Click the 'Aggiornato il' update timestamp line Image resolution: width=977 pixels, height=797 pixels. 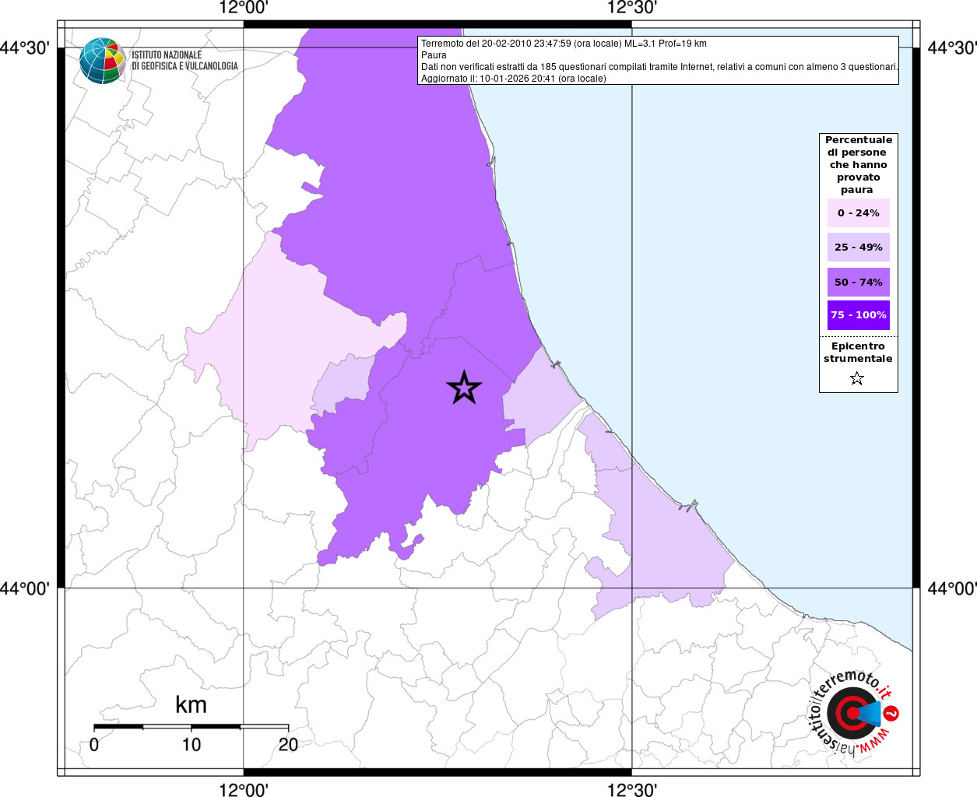[x=513, y=79]
